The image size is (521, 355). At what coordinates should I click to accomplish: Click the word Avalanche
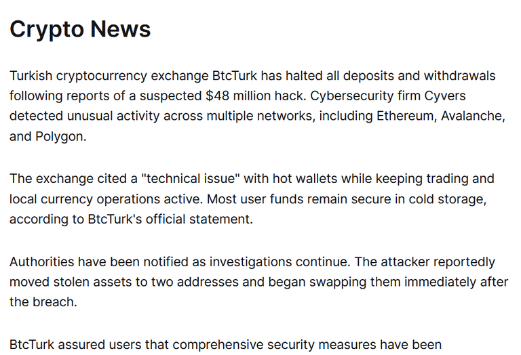pyautogui.click(x=473, y=116)
